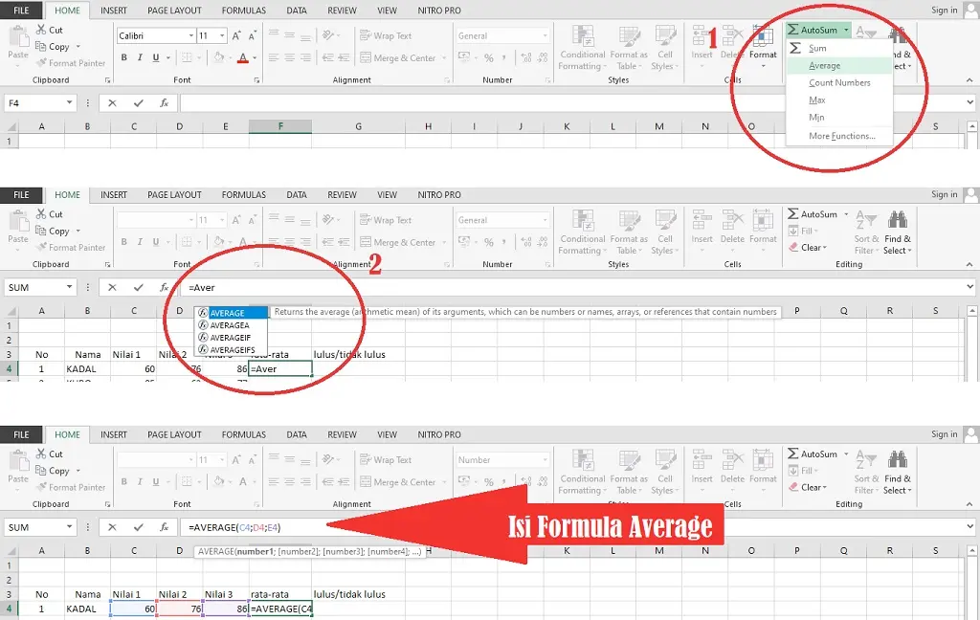Expand the AutoSum dropdown arrow in the middle window
This screenshot has height=620, width=980.
(846, 213)
